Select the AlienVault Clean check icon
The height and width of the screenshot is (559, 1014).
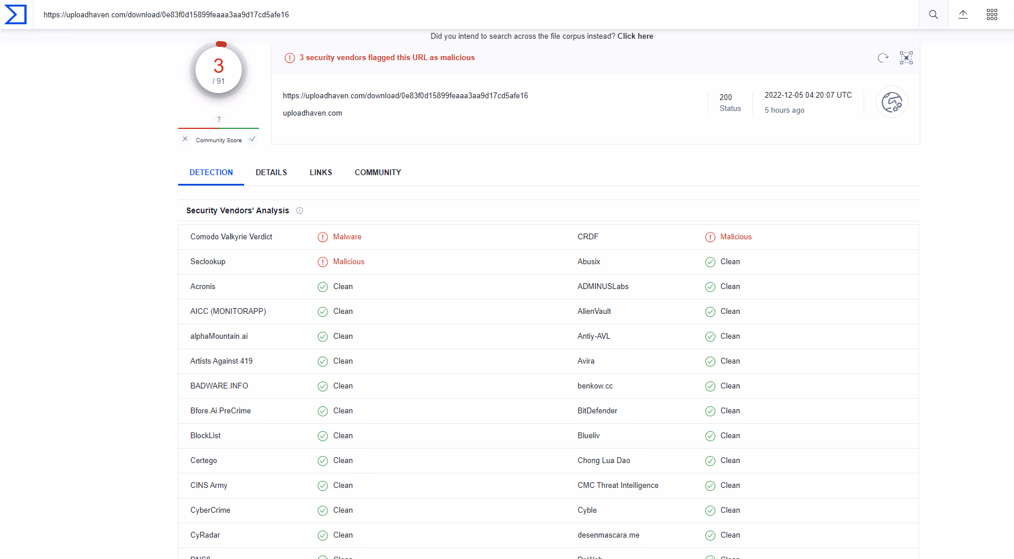tap(710, 312)
